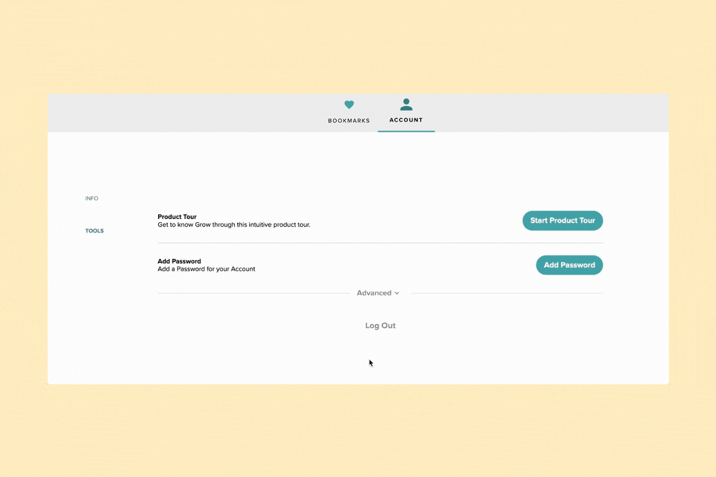
Task: Click 'Get to know Grow' description text
Action: 234,224
